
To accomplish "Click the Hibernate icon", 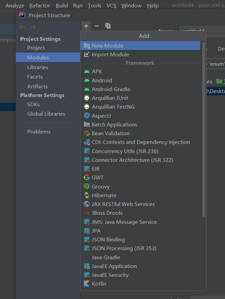I will [x=87, y=195].
